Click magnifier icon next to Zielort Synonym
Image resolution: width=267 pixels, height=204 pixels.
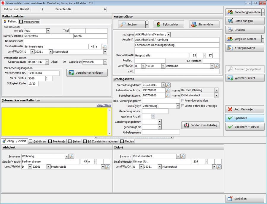tap(183, 156)
